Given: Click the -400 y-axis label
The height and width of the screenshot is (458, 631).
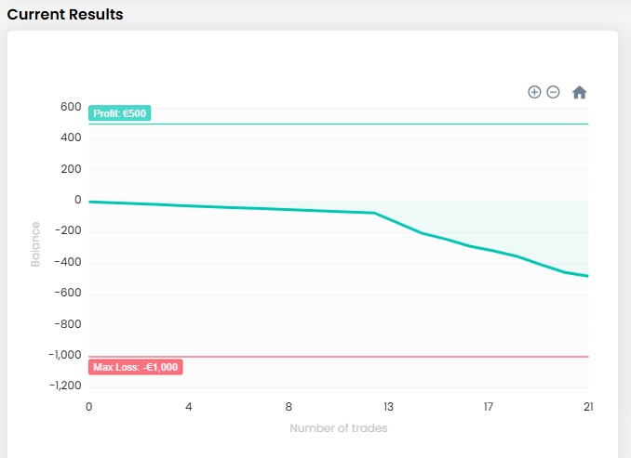Looking at the screenshot, I should (x=69, y=262).
